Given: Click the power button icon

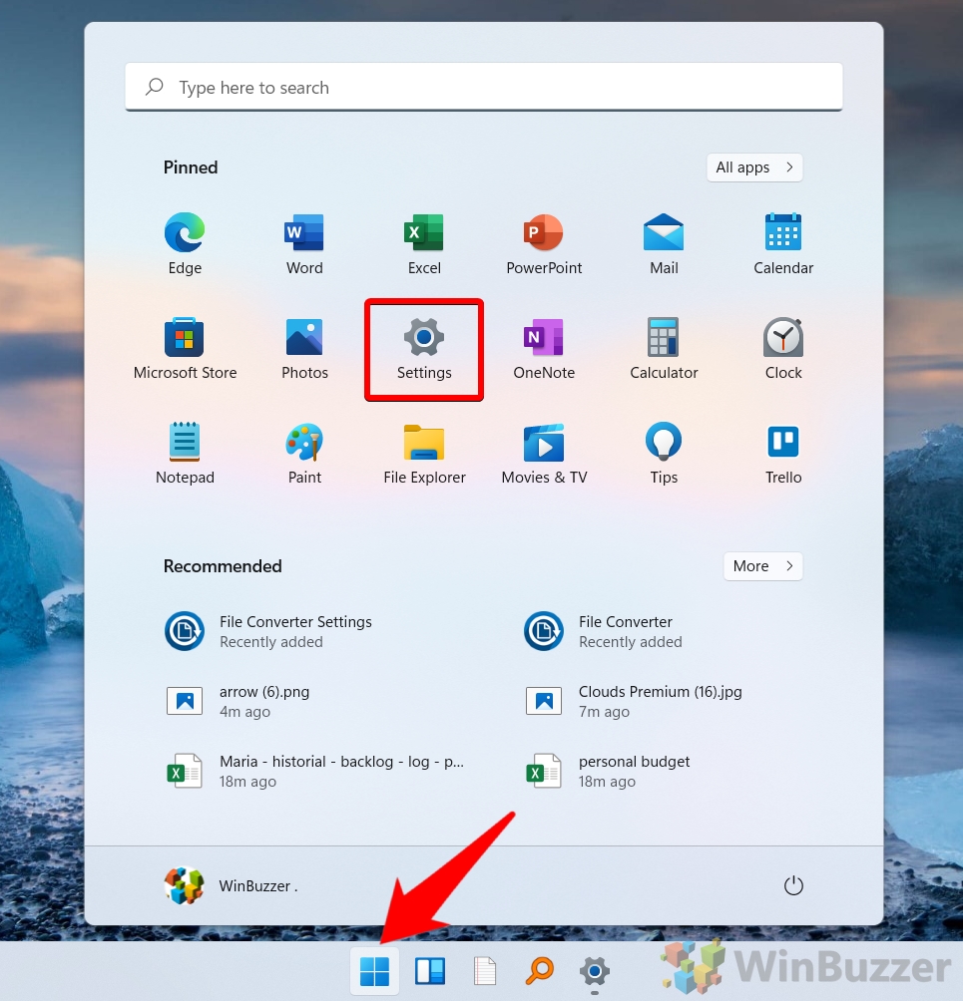Looking at the screenshot, I should tap(793, 885).
